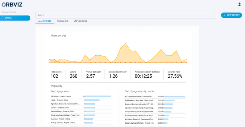Click the duration value 00:04:10
The width and height of the screenshot is (245, 127).
(160, 123)
